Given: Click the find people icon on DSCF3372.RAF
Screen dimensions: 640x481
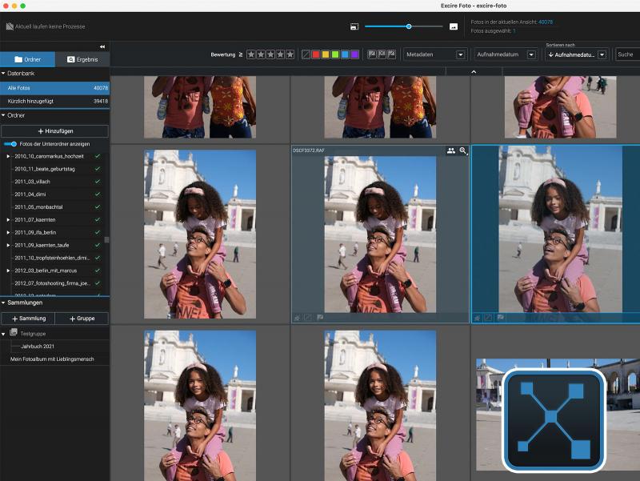Looking at the screenshot, I should (x=450, y=150).
